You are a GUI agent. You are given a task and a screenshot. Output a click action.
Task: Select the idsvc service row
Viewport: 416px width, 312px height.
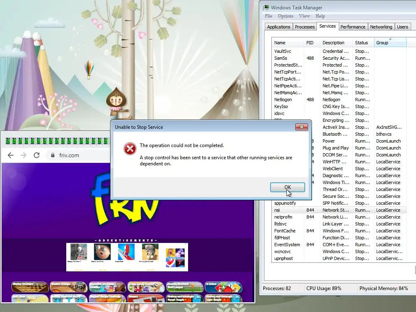(x=340, y=113)
